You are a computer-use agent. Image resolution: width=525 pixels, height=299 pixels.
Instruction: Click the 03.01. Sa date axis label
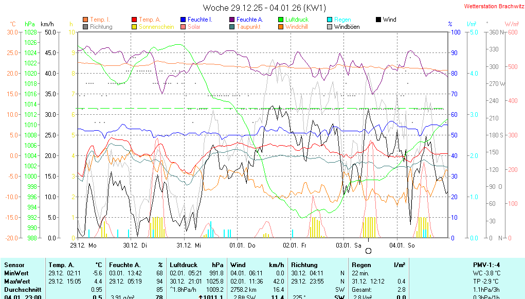coord(349,245)
